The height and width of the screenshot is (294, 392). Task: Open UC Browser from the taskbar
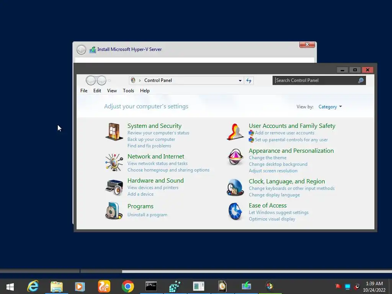coord(104,286)
